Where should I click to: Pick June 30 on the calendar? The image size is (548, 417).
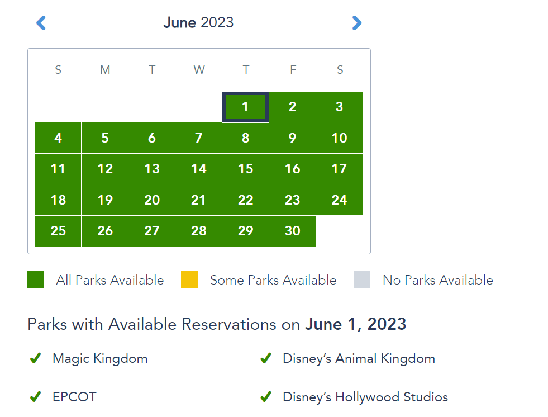click(x=292, y=231)
